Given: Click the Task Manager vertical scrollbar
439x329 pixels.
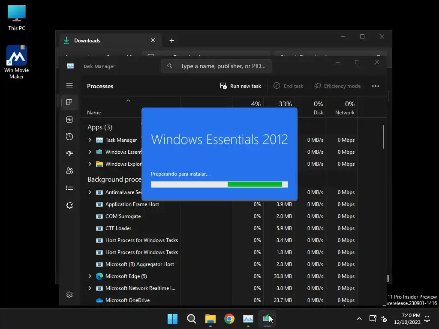Looking at the screenshot, I should point(383,137).
